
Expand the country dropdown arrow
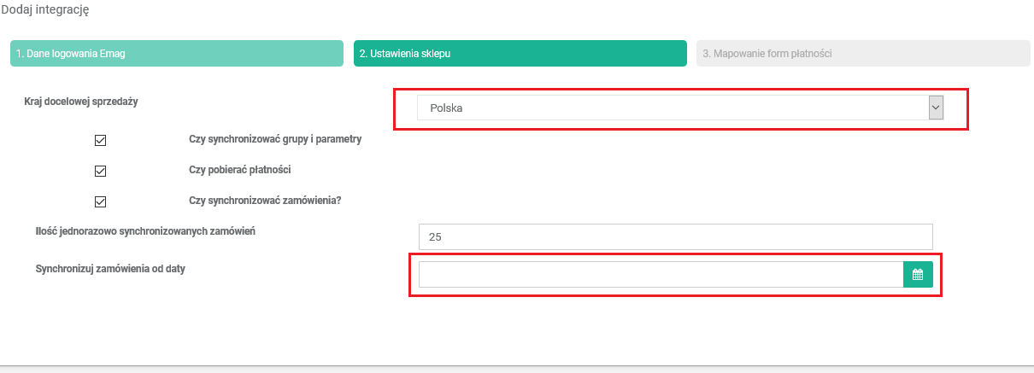[x=936, y=108]
